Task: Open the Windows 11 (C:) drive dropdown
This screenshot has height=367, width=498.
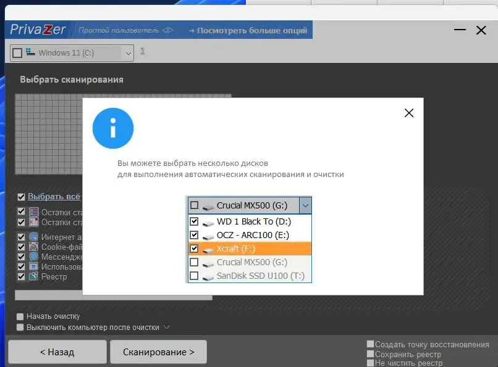Action: tap(128, 53)
